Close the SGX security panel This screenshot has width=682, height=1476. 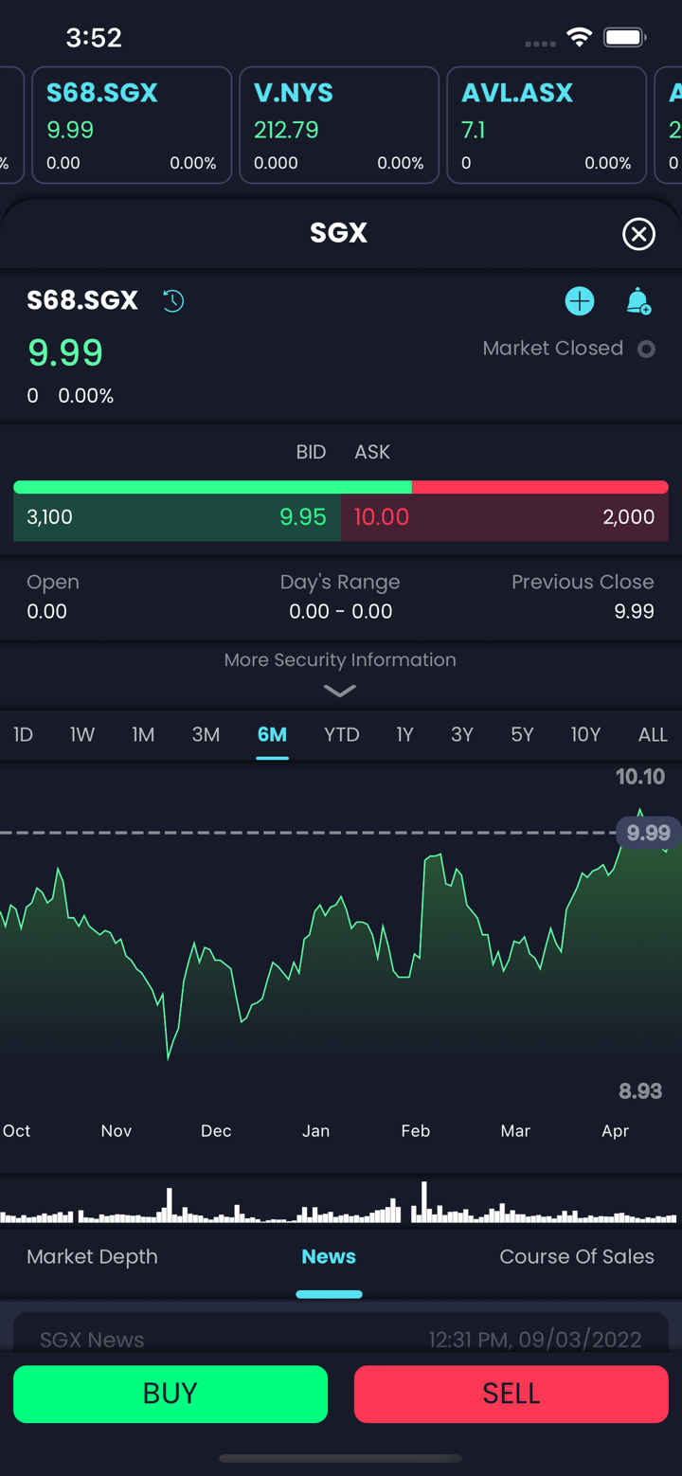tap(638, 234)
